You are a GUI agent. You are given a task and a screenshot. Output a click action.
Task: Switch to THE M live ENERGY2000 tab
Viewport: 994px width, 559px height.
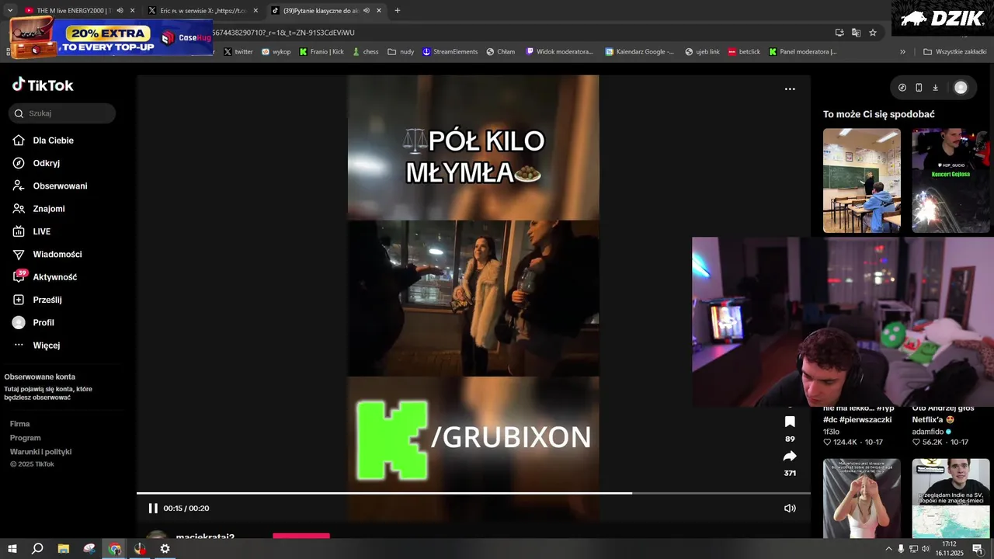75,11
